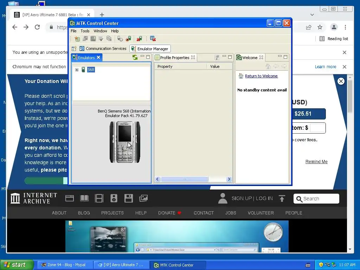360x270 pixels.
Task: Minimize the Emulators panel
Action: click(142, 56)
